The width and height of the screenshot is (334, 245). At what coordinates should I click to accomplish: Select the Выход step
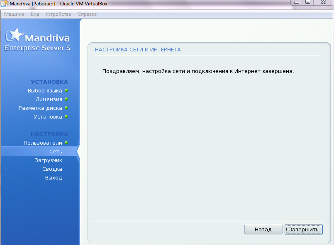[54, 178]
